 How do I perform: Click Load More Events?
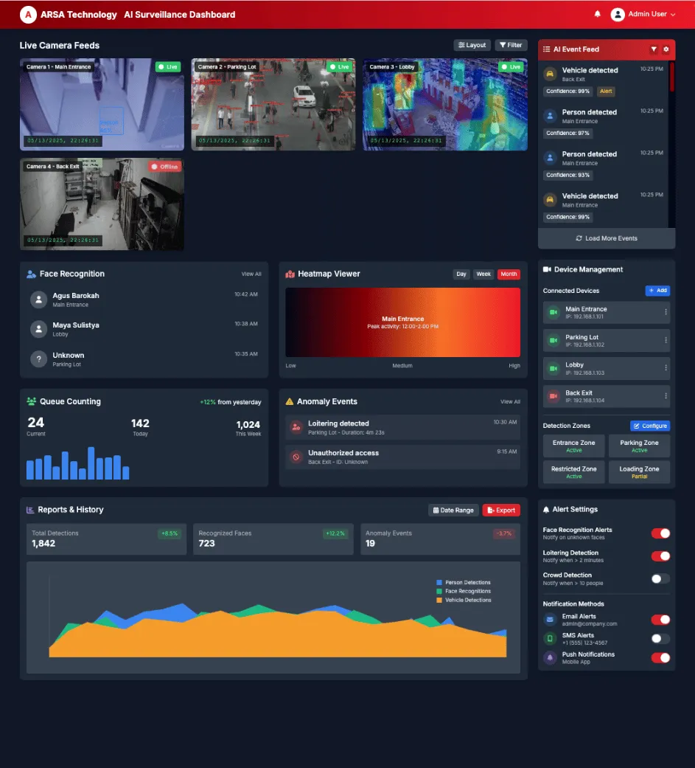coord(606,238)
